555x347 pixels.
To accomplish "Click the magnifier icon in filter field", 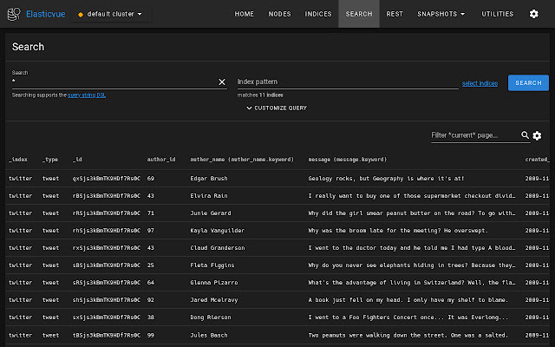I will [x=526, y=135].
